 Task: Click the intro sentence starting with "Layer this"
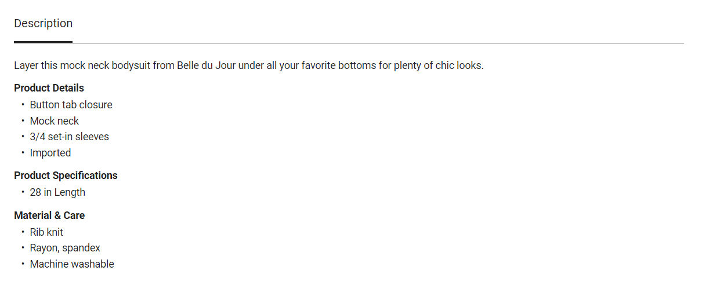click(248, 65)
